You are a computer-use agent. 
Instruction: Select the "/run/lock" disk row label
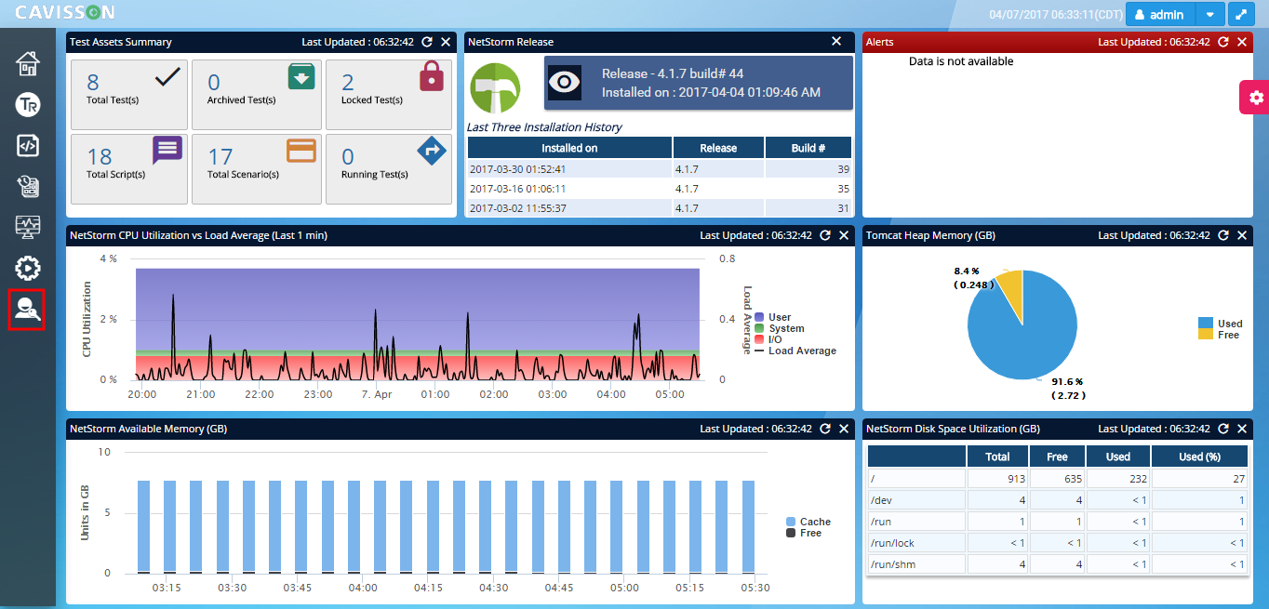pyautogui.click(x=892, y=543)
